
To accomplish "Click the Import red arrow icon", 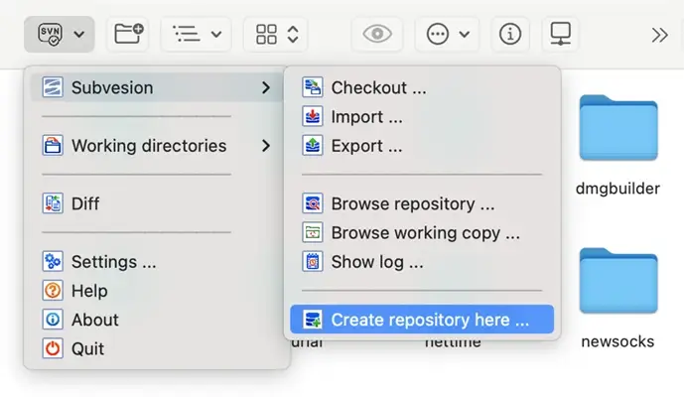I will 313,116.
